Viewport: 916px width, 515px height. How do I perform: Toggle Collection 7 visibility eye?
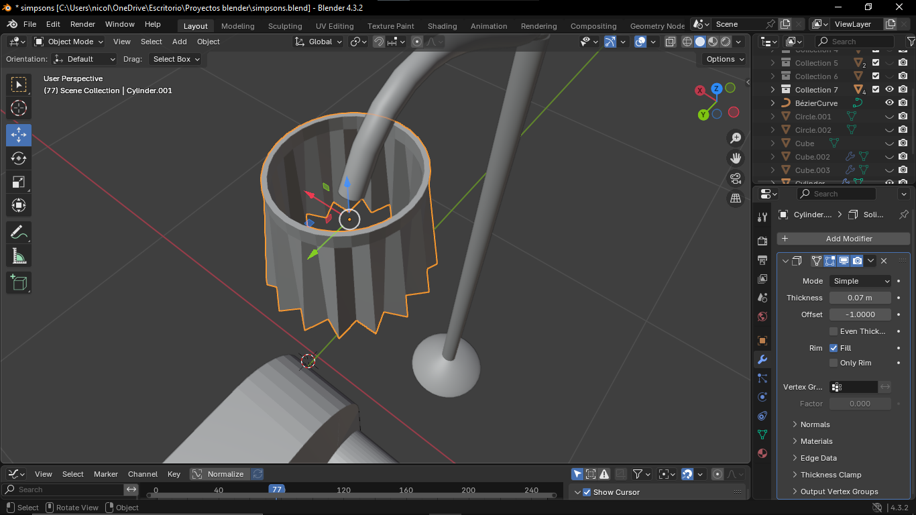889,90
